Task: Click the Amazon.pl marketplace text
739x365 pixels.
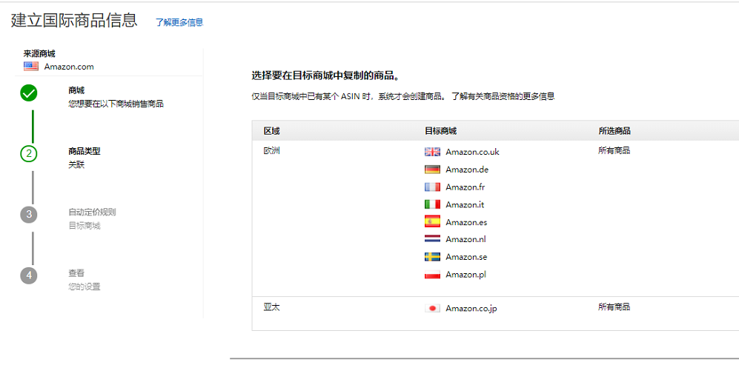Action: tap(465, 275)
